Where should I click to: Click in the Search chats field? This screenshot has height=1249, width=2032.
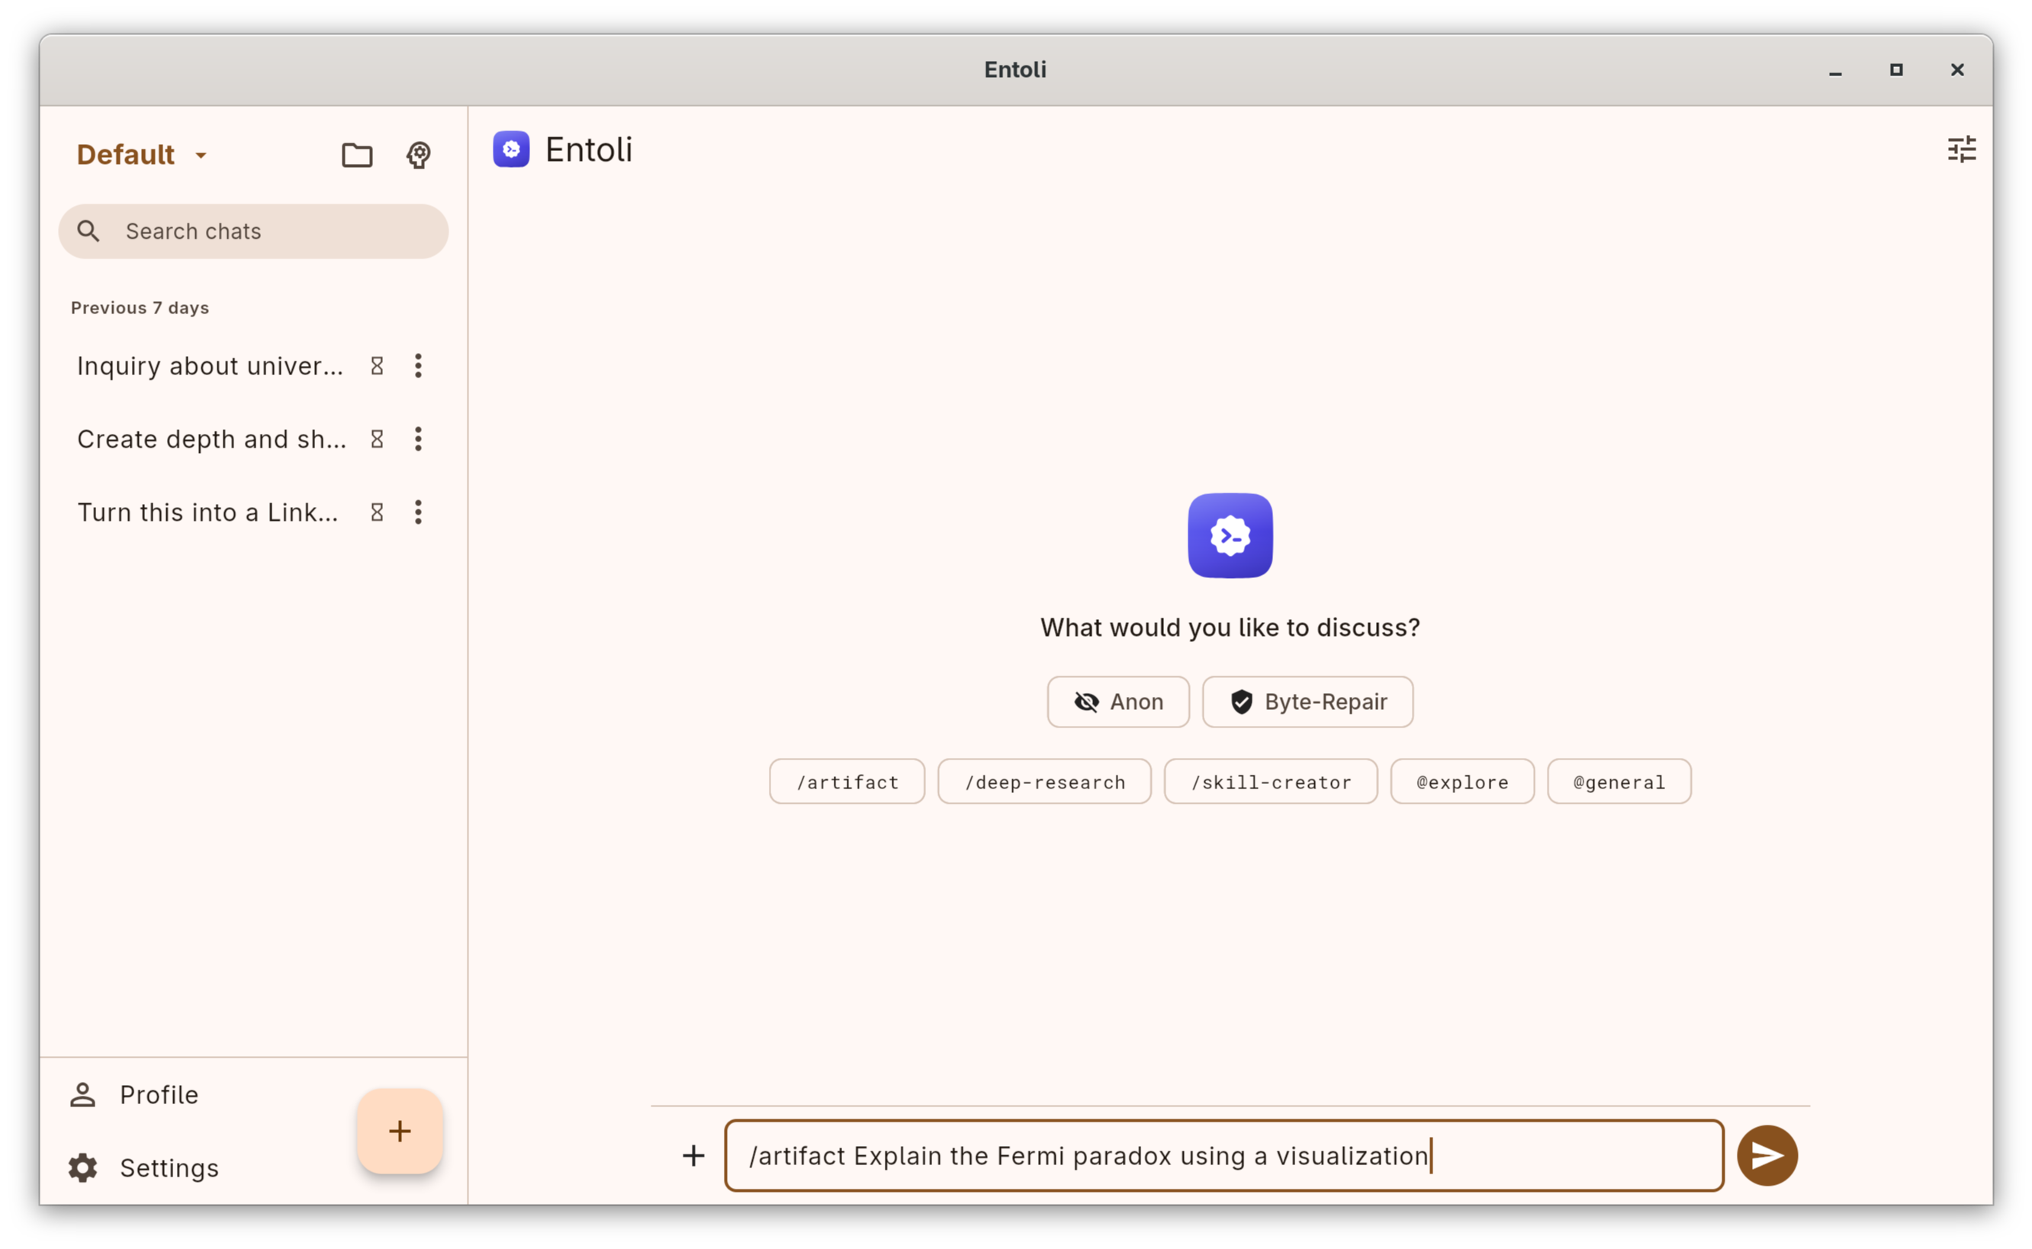tap(253, 231)
